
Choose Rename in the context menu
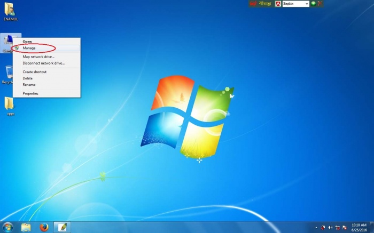tap(46, 84)
